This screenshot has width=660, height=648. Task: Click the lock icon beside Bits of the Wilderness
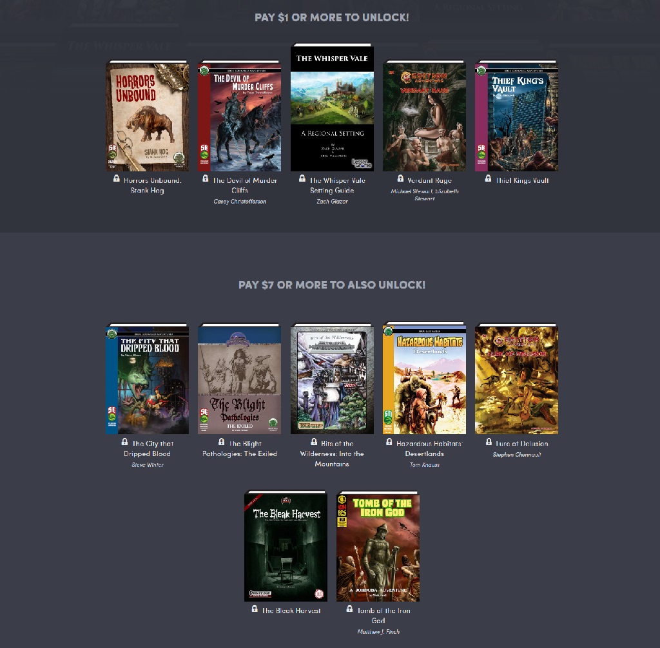(314, 442)
